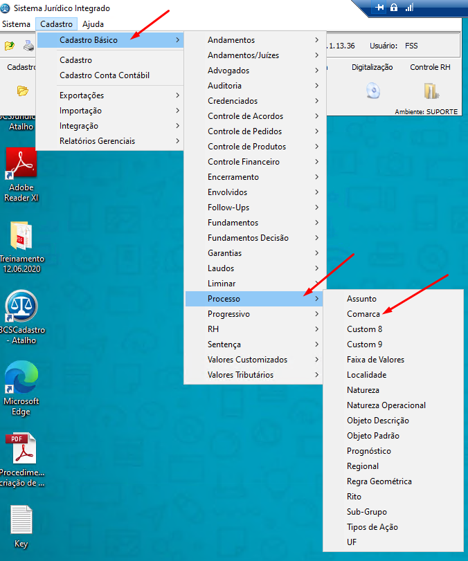The width and height of the screenshot is (468, 561).
Task: Click the yellow open-folder toolbar icon
Action: click(x=9, y=46)
